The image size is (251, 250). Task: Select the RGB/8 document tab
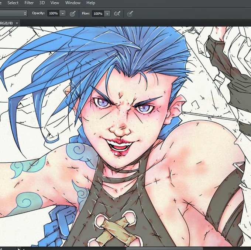pyautogui.click(x=10, y=23)
